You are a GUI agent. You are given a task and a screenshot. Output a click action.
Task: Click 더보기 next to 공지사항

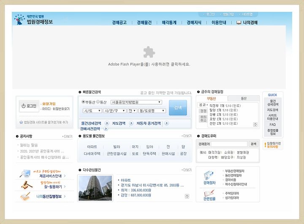click(68, 137)
